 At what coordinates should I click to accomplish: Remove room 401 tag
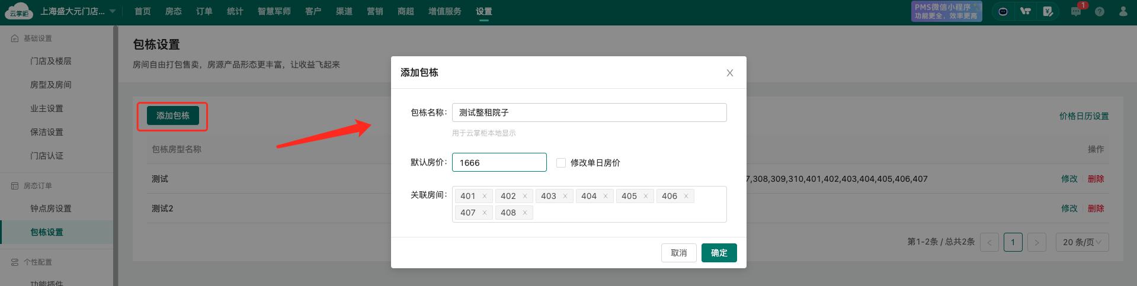[x=485, y=196]
